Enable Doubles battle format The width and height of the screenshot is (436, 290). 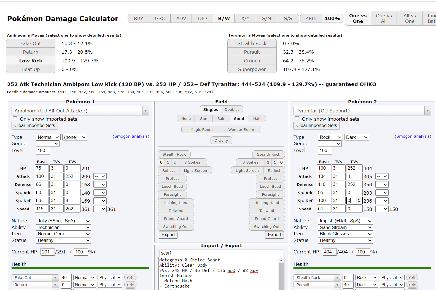(232, 109)
